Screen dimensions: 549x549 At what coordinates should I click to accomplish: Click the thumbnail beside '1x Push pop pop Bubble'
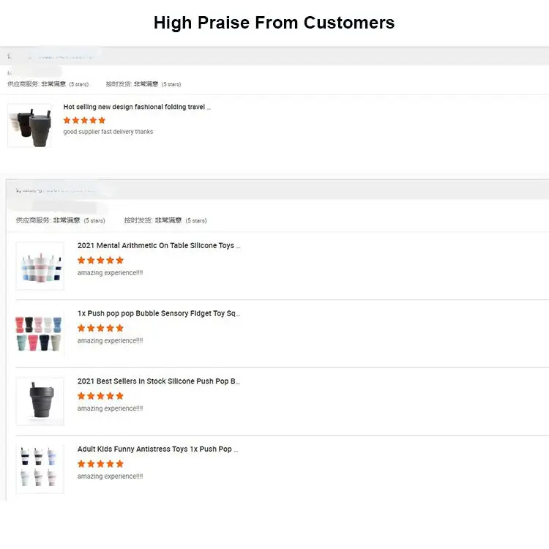click(40, 334)
